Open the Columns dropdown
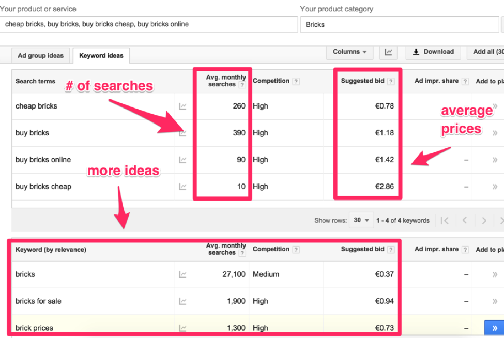 coord(349,52)
